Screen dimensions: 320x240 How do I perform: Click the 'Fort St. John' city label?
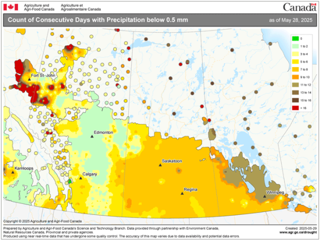43,75
